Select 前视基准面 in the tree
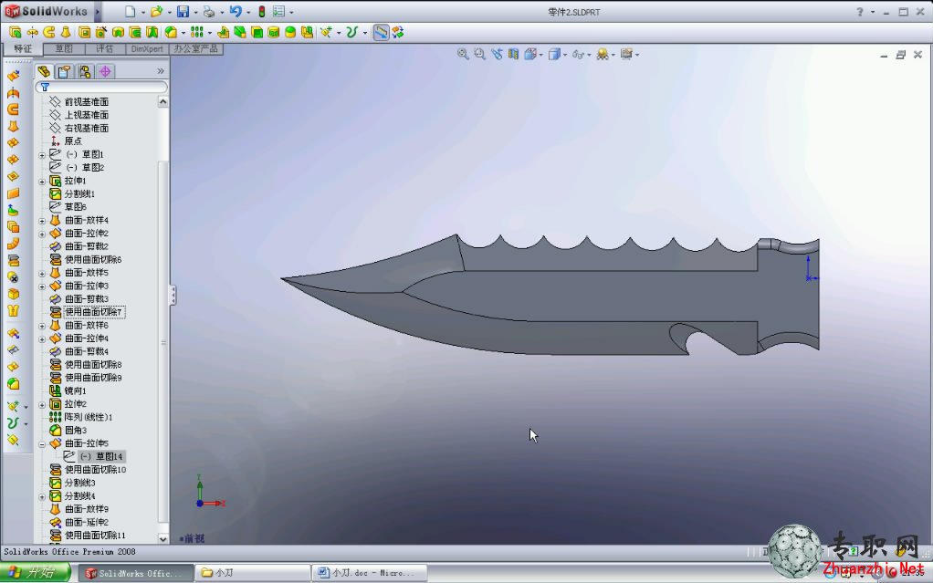The width and height of the screenshot is (933, 583). pyautogui.click(x=87, y=101)
